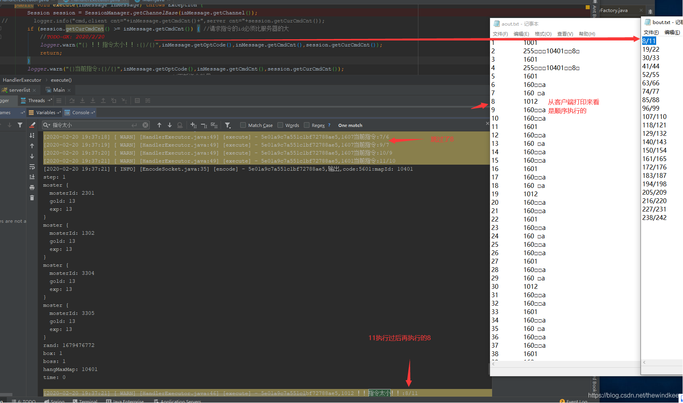683x403 pixels.
Task: Switch to the Threads tab
Action: (x=36, y=101)
